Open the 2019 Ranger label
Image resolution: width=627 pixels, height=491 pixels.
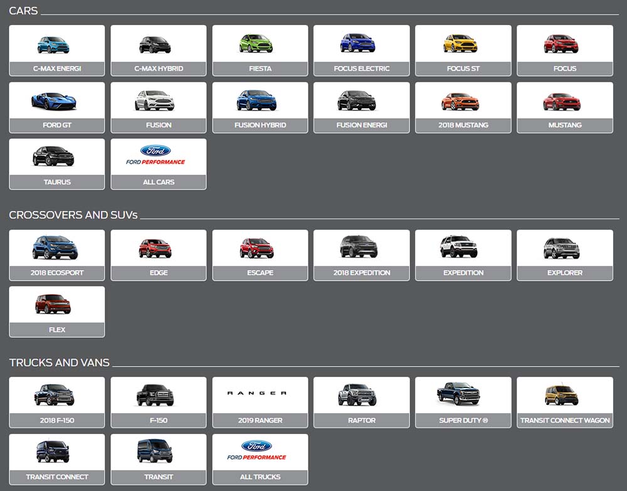(260, 420)
